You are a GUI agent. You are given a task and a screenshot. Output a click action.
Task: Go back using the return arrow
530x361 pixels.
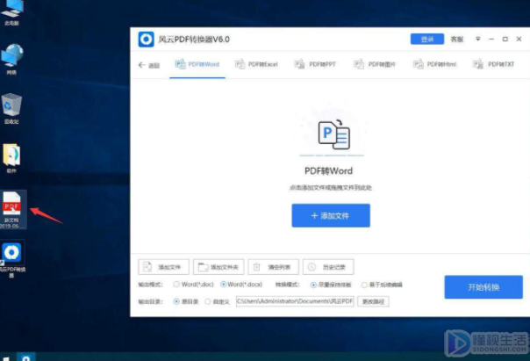coord(148,65)
